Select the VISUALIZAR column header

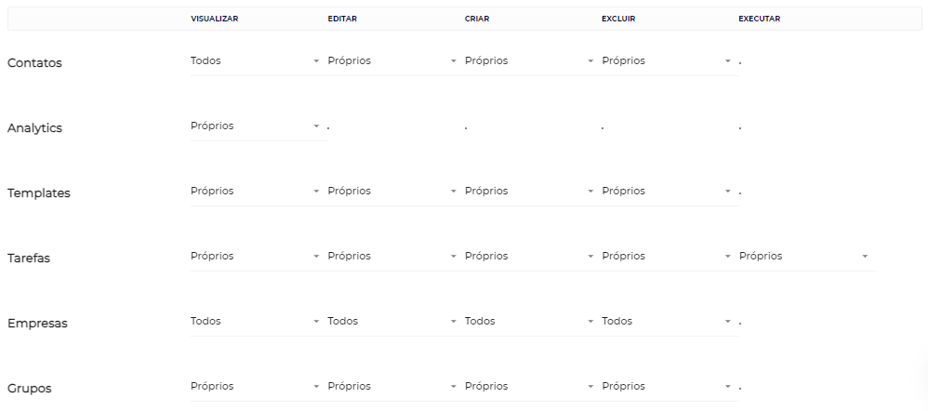pyautogui.click(x=214, y=19)
